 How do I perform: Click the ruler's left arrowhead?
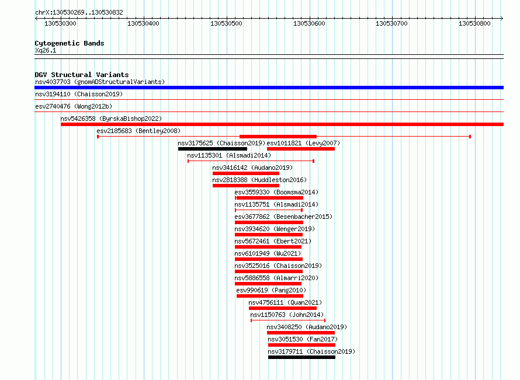pos(36,19)
